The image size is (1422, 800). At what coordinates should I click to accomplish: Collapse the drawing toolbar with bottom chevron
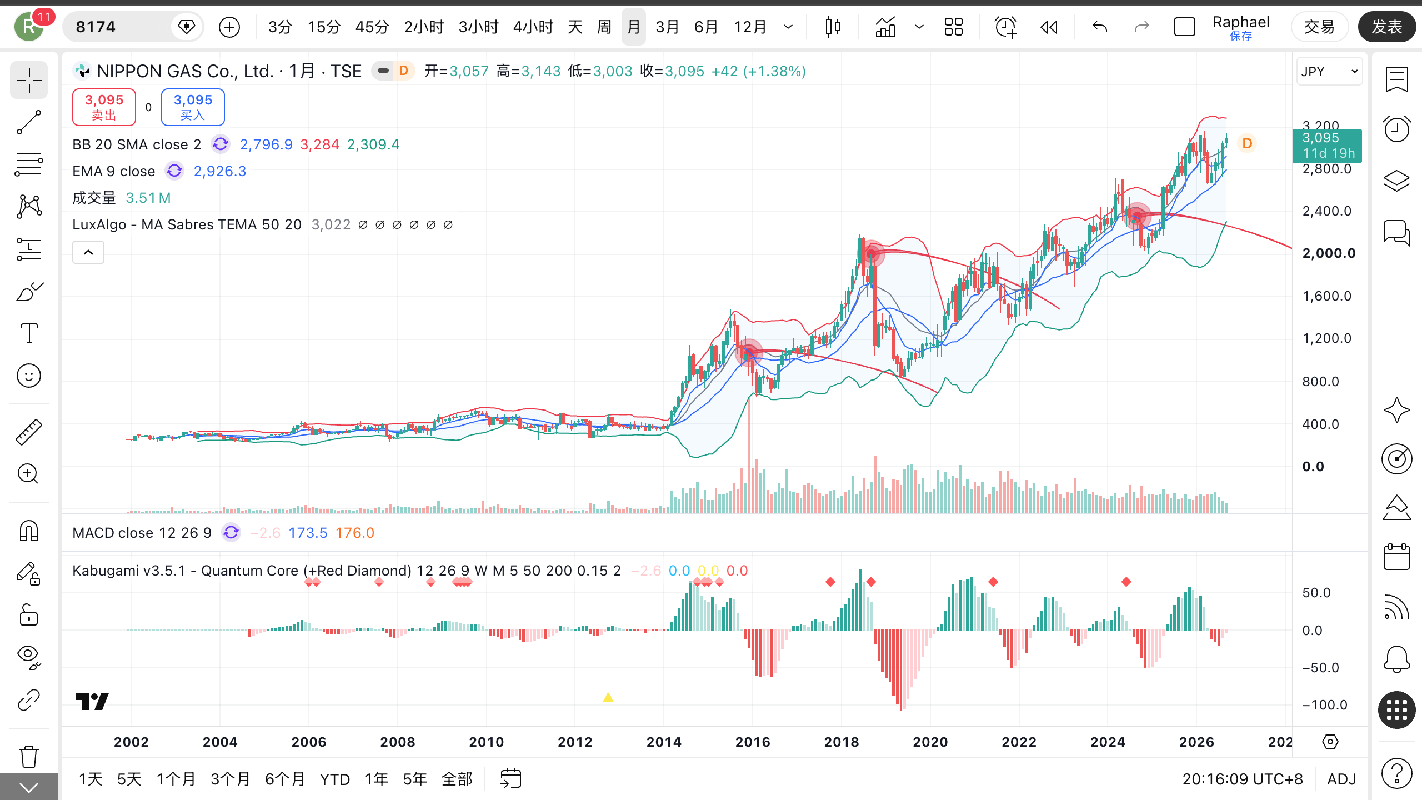point(29,787)
